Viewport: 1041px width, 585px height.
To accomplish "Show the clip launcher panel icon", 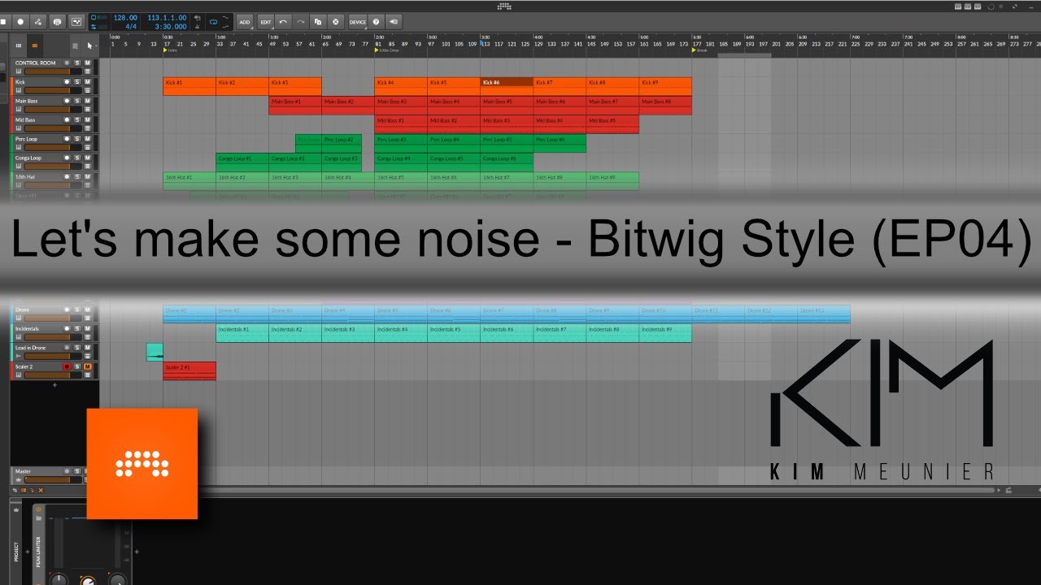I will (18, 45).
